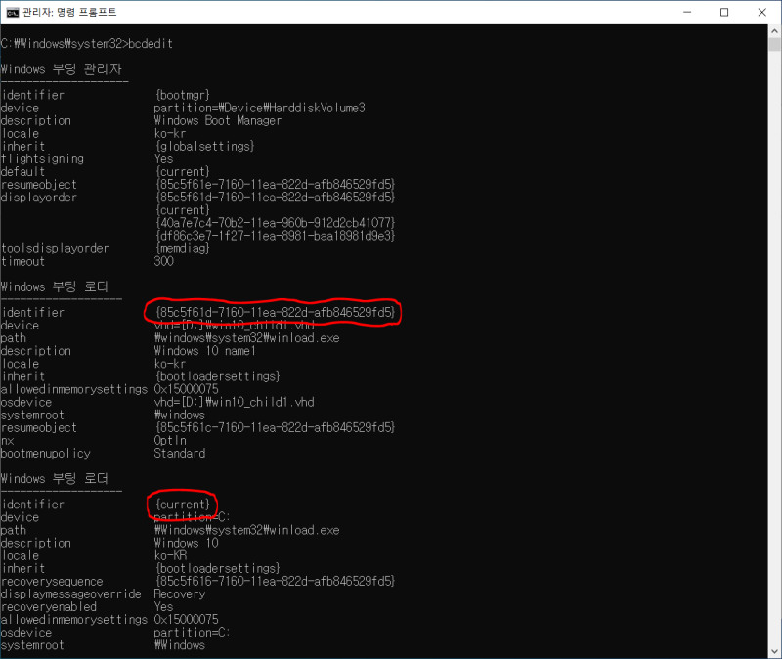Select the {globalsettings} inherit value
This screenshot has height=659, width=782.
pos(204,146)
